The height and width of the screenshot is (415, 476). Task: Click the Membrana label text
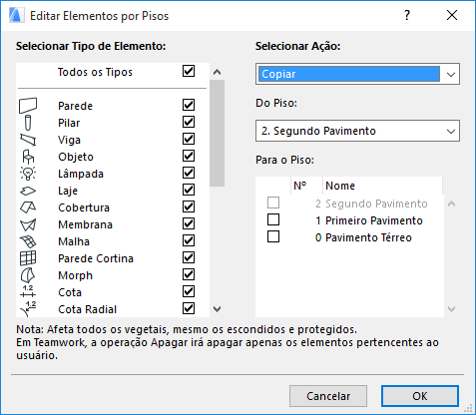(85, 224)
